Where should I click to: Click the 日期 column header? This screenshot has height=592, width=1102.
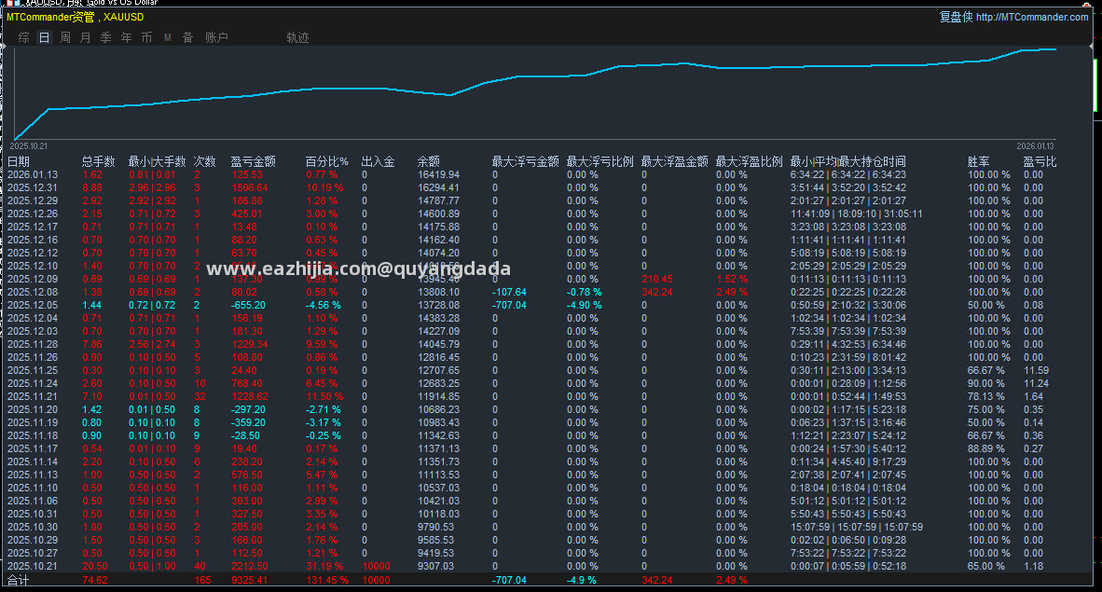(19, 161)
